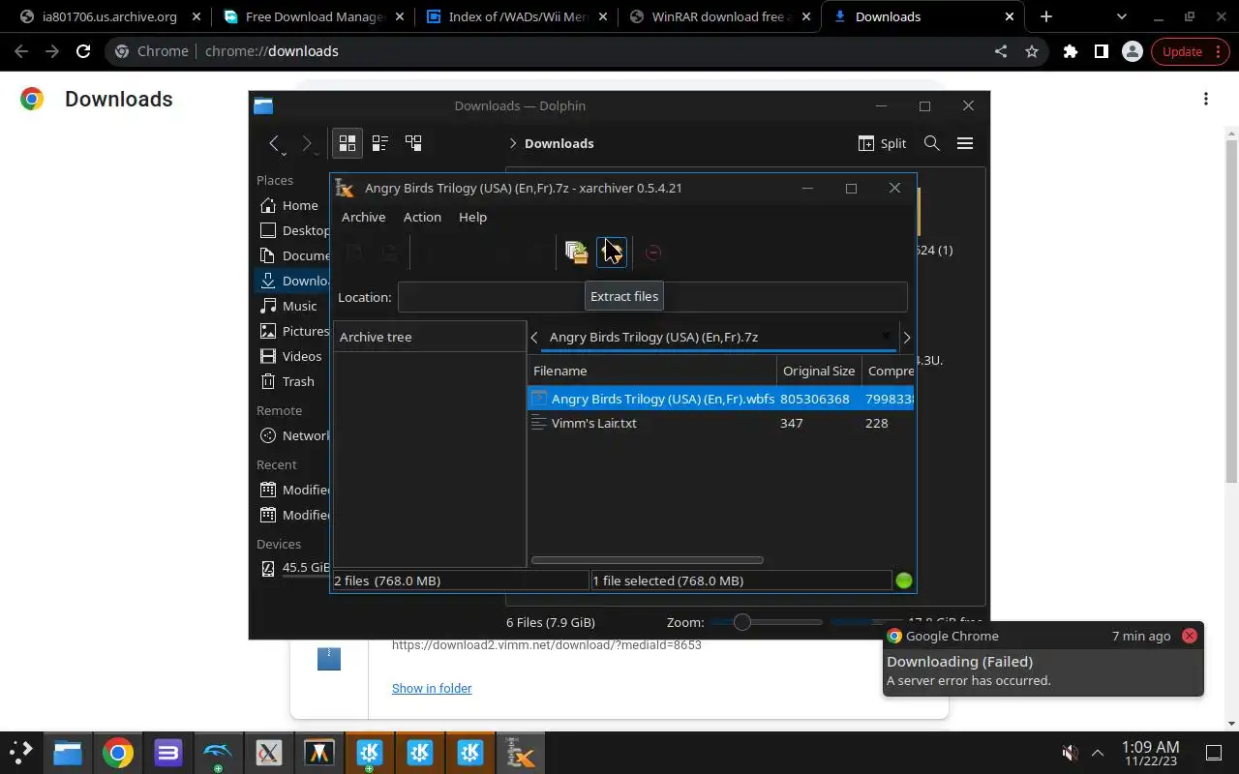
Task: Click the share icon in Chrome address bar
Action: click(1001, 51)
